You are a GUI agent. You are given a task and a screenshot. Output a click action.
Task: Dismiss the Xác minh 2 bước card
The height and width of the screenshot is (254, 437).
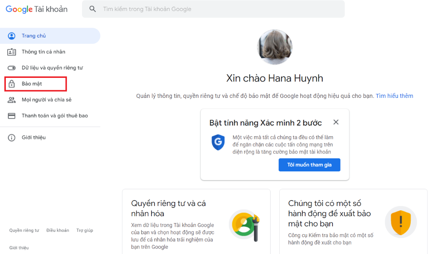pyautogui.click(x=336, y=122)
